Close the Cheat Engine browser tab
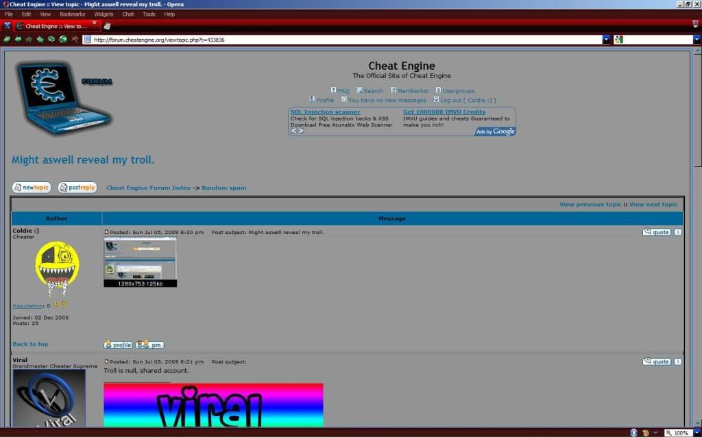 pyautogui.click(x=95, y=23)
